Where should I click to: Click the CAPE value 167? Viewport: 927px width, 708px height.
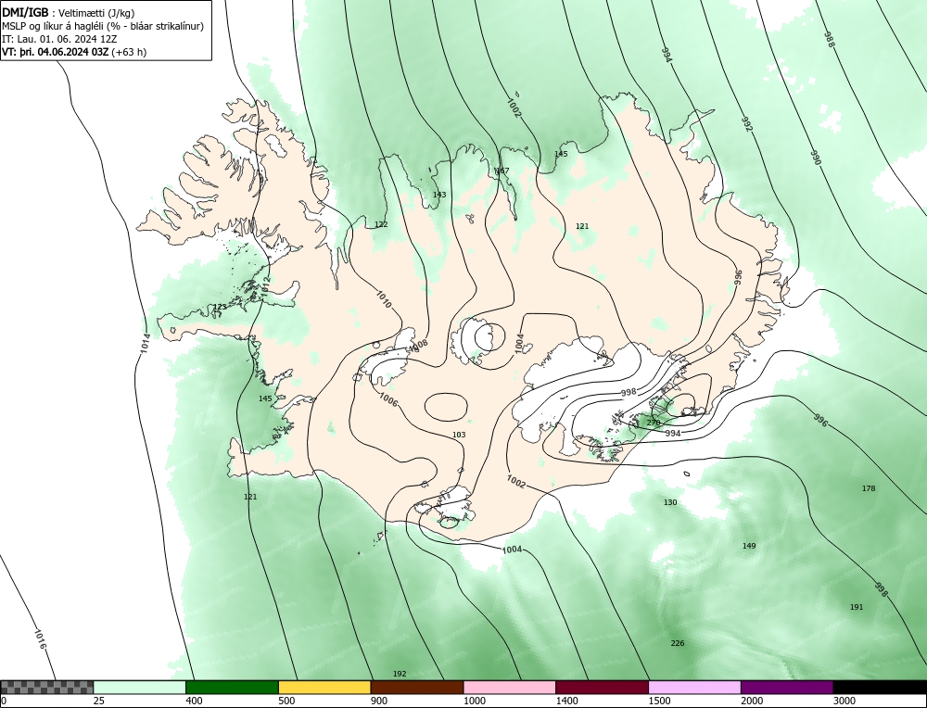502,171
